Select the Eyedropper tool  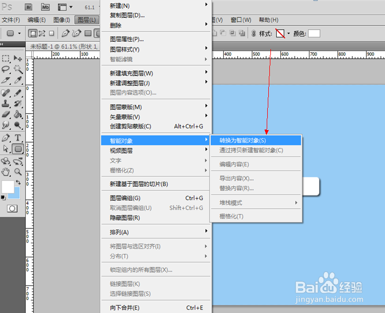coord(17,80)
